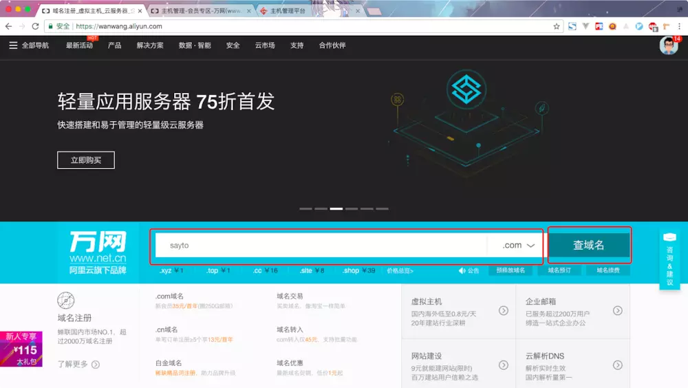The width and height of the screenshot is (688, 388).
Task: Click the 域名预订 button
Action: 559,270
